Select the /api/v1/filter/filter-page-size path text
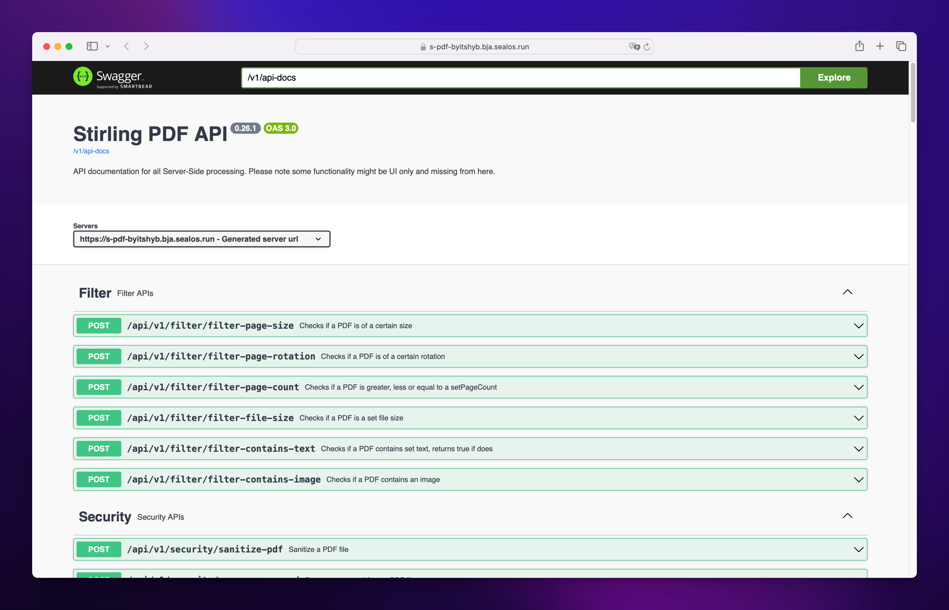 pos(210,326)
